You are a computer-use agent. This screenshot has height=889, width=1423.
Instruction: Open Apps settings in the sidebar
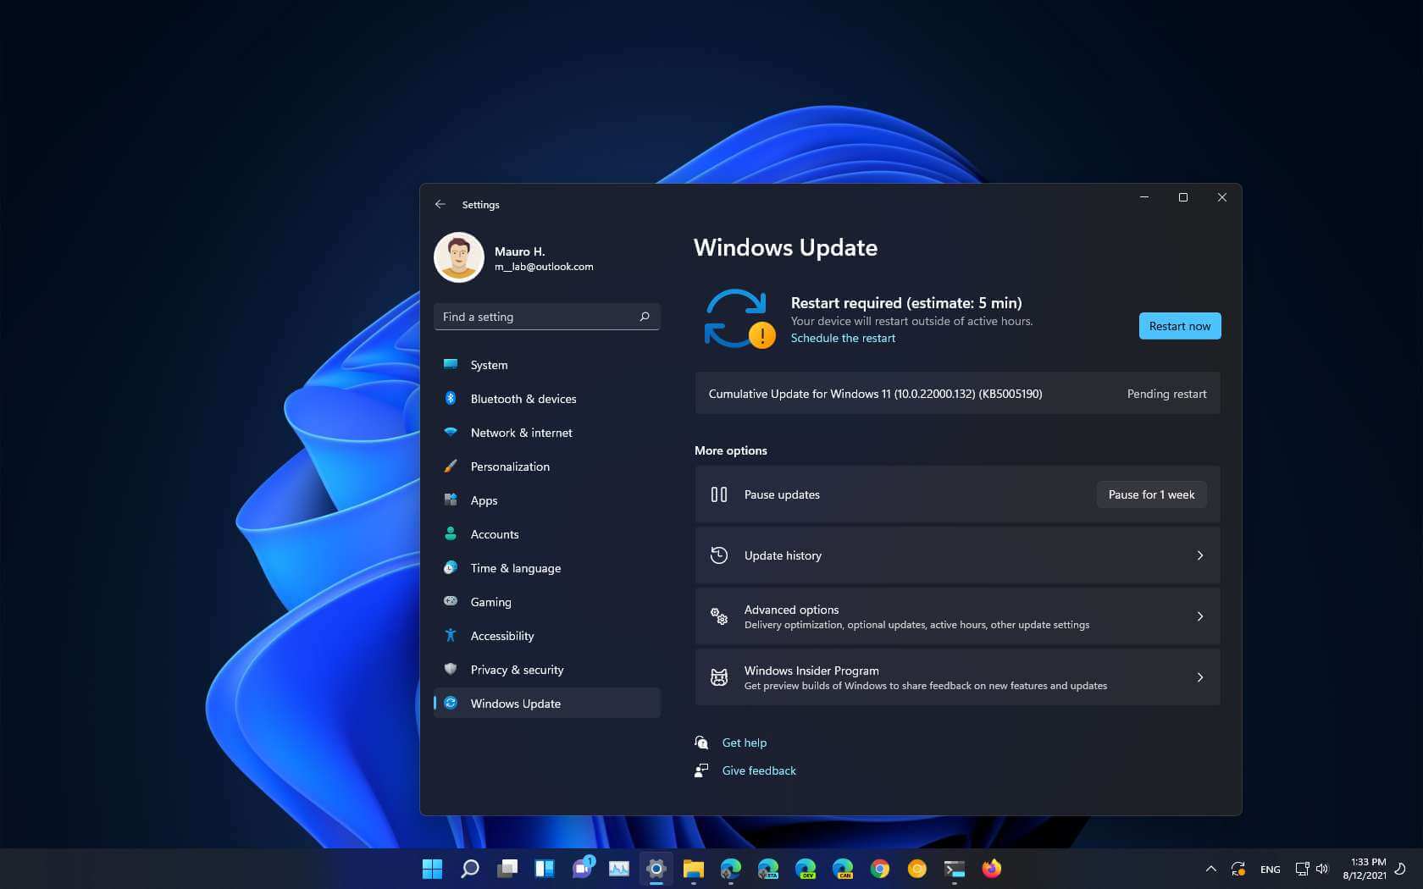pyautogui.click(x=483, y=500)
